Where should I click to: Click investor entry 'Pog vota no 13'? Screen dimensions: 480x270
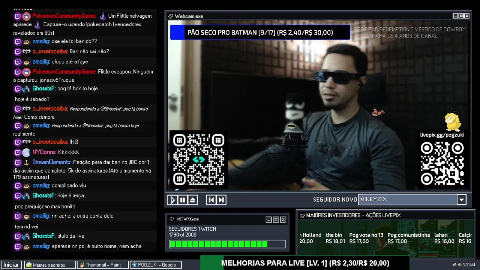tap(366, 238)
